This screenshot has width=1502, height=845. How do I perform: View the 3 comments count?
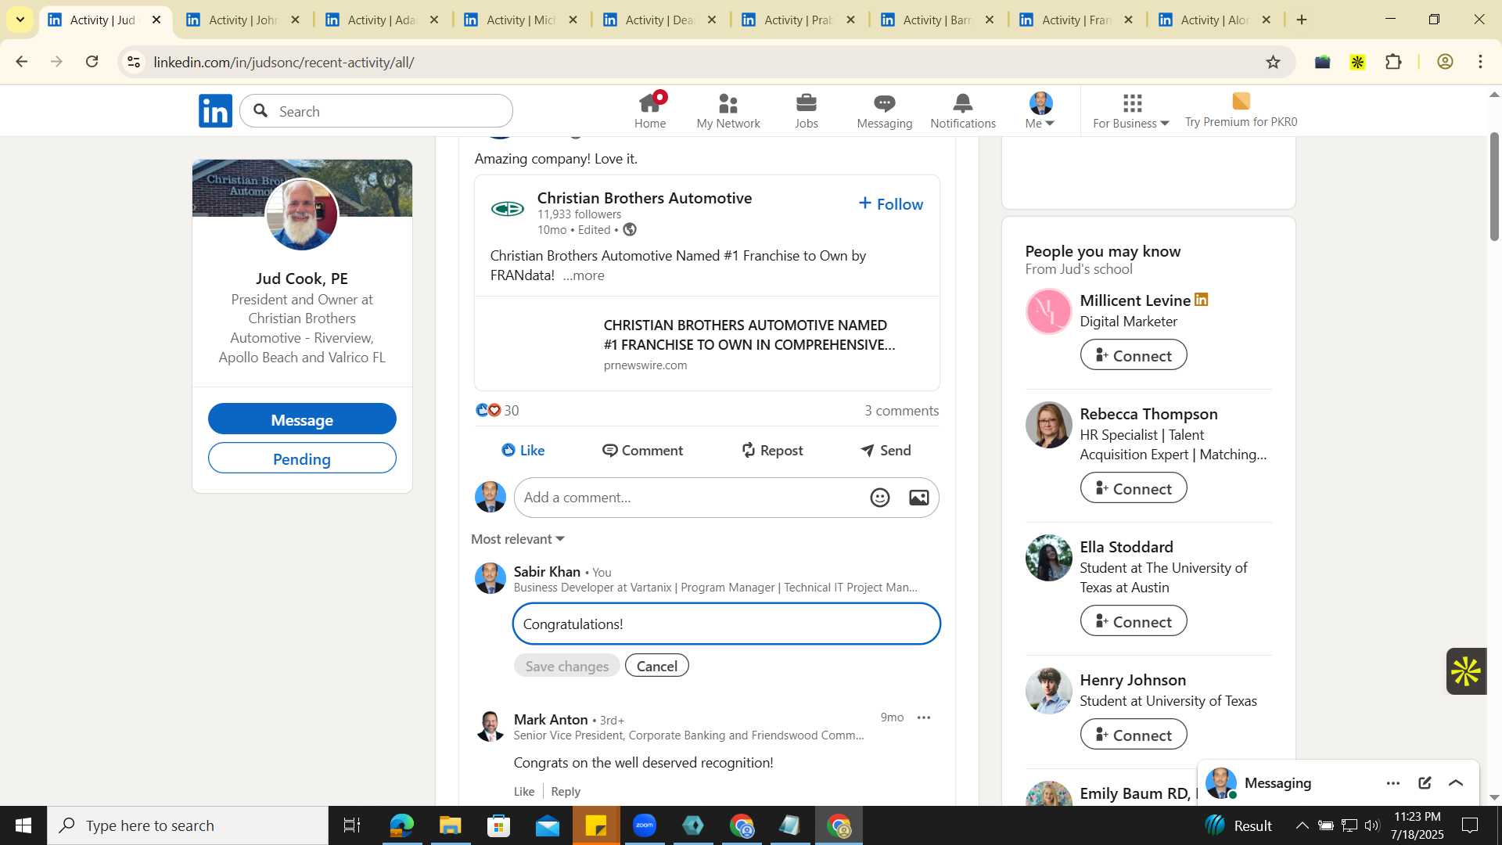[901, 410]
